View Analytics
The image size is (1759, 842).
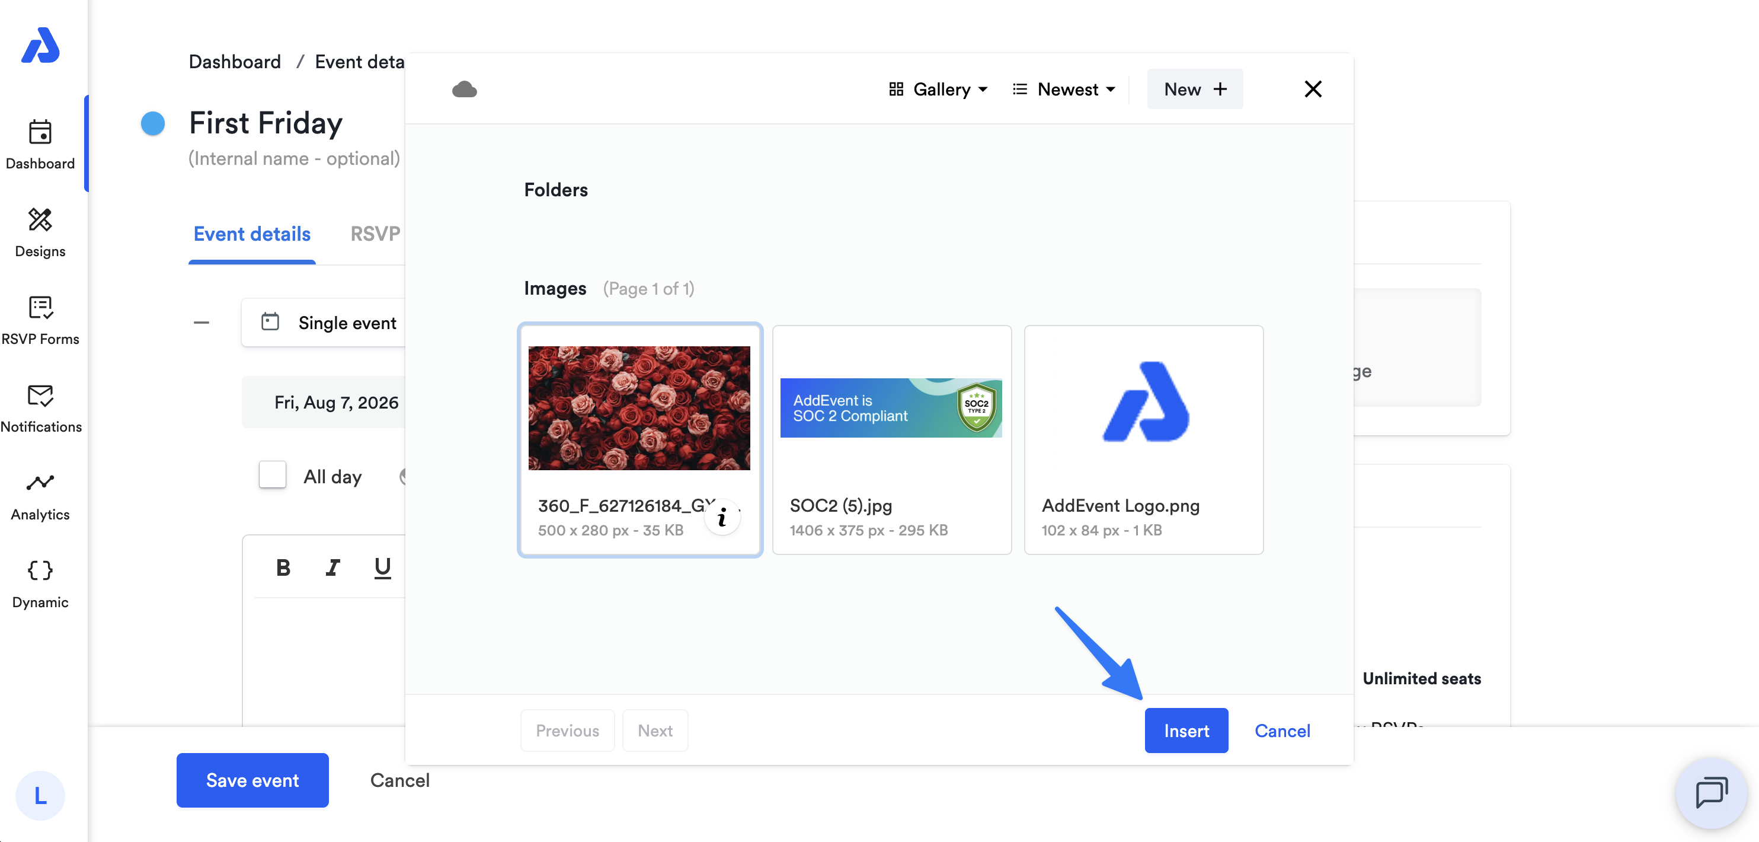coord(40,496)
